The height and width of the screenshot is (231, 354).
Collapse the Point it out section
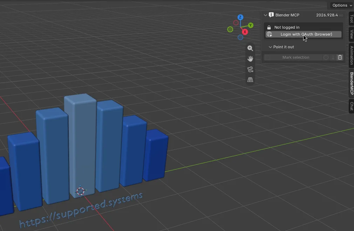(x=270, y=47)
